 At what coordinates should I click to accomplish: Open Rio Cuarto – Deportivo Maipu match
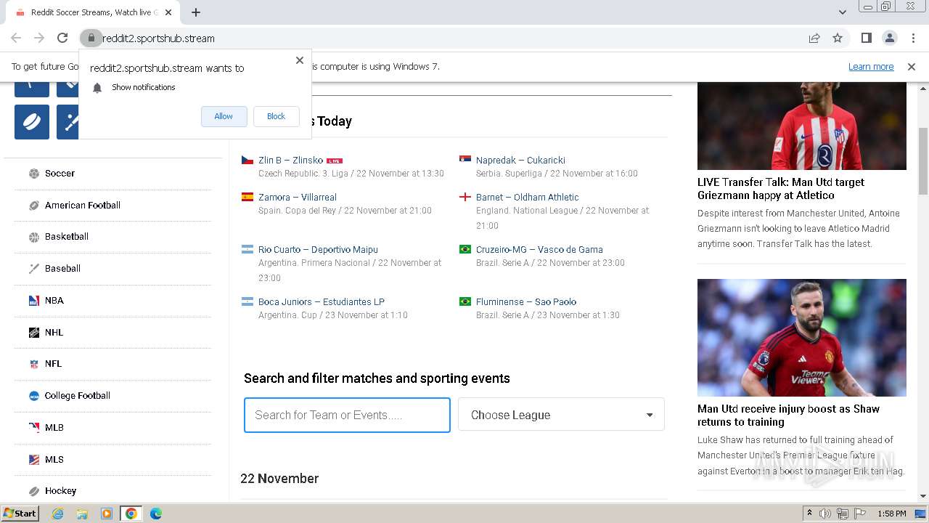click(318, 250)
